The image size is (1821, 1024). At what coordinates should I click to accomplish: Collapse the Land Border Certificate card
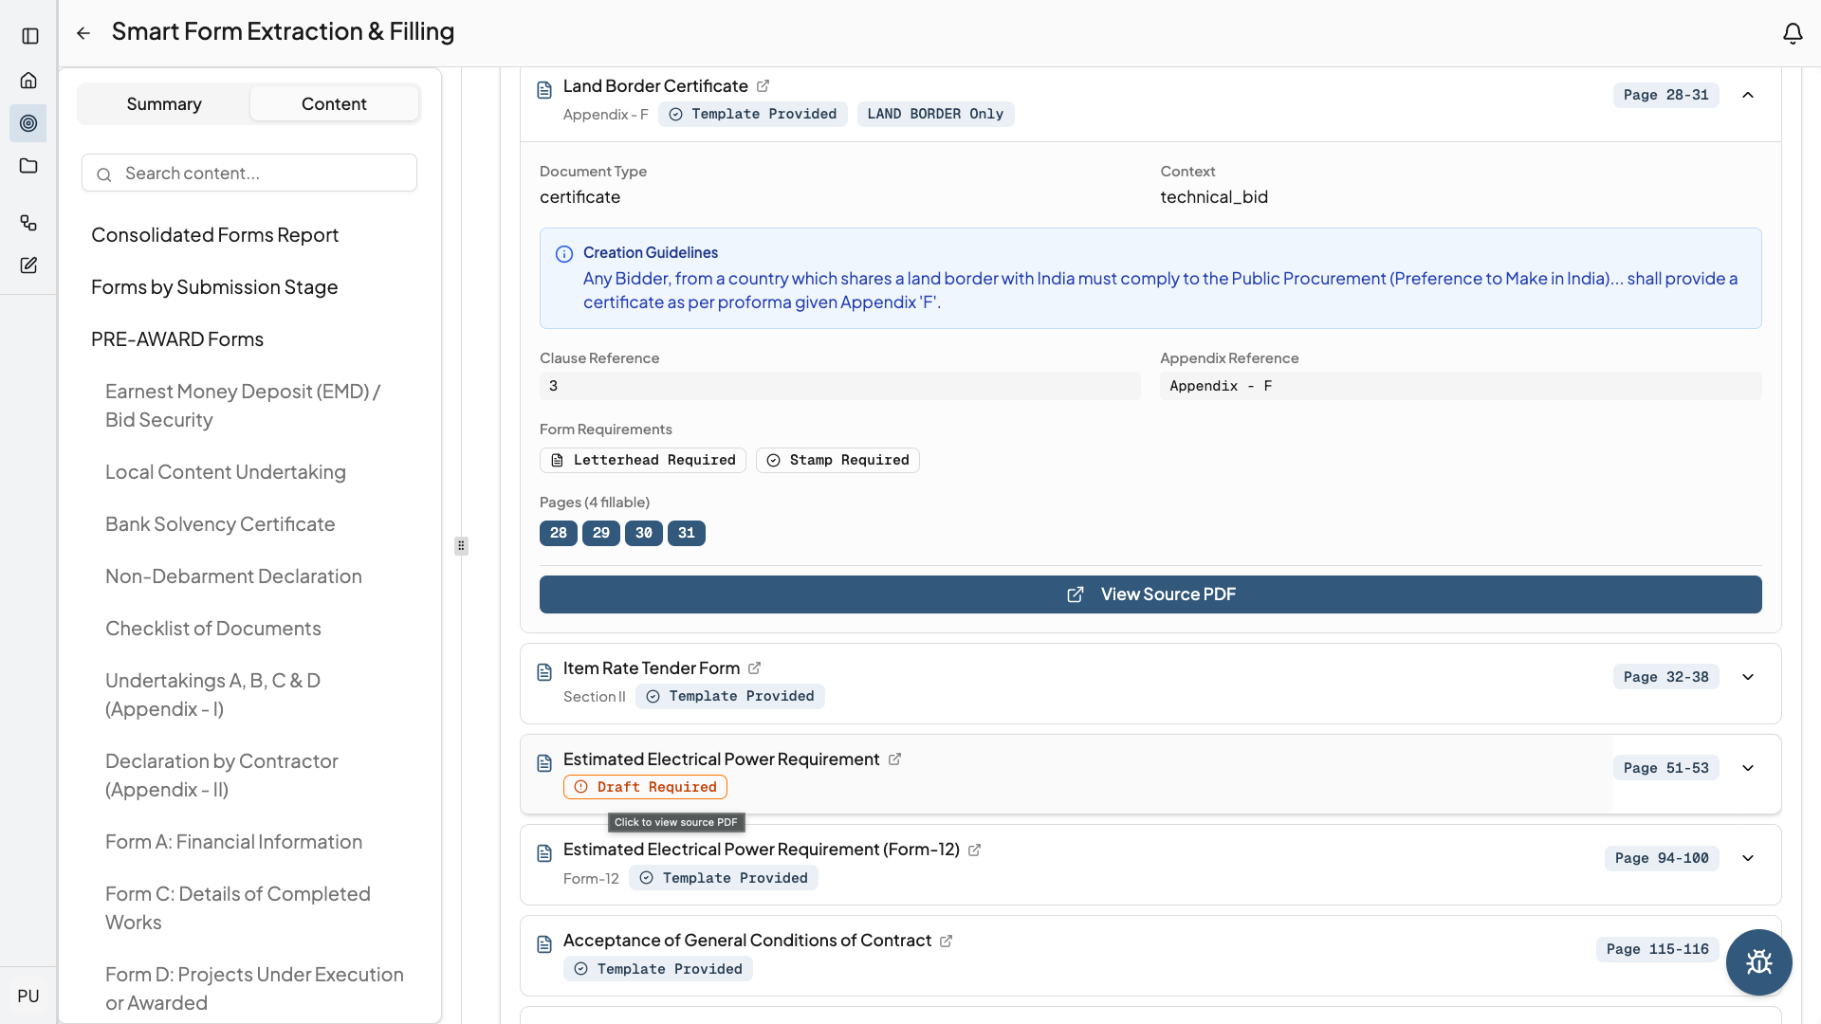click(x=1748, y=95)
